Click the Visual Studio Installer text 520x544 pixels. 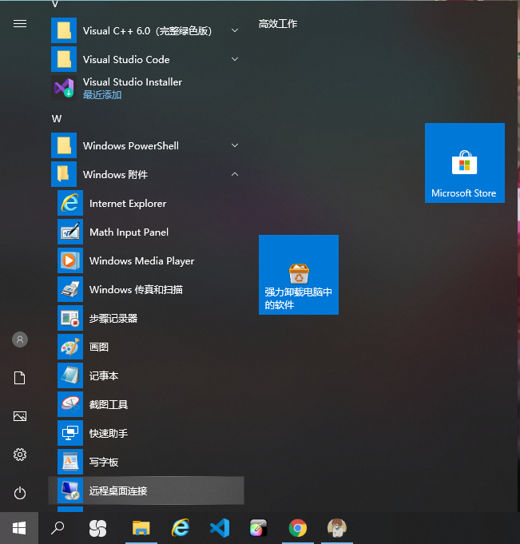pos(133,81)
